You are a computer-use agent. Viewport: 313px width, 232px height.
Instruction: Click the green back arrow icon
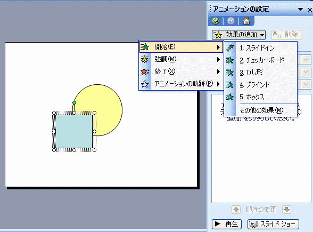[x=216, y=21]
